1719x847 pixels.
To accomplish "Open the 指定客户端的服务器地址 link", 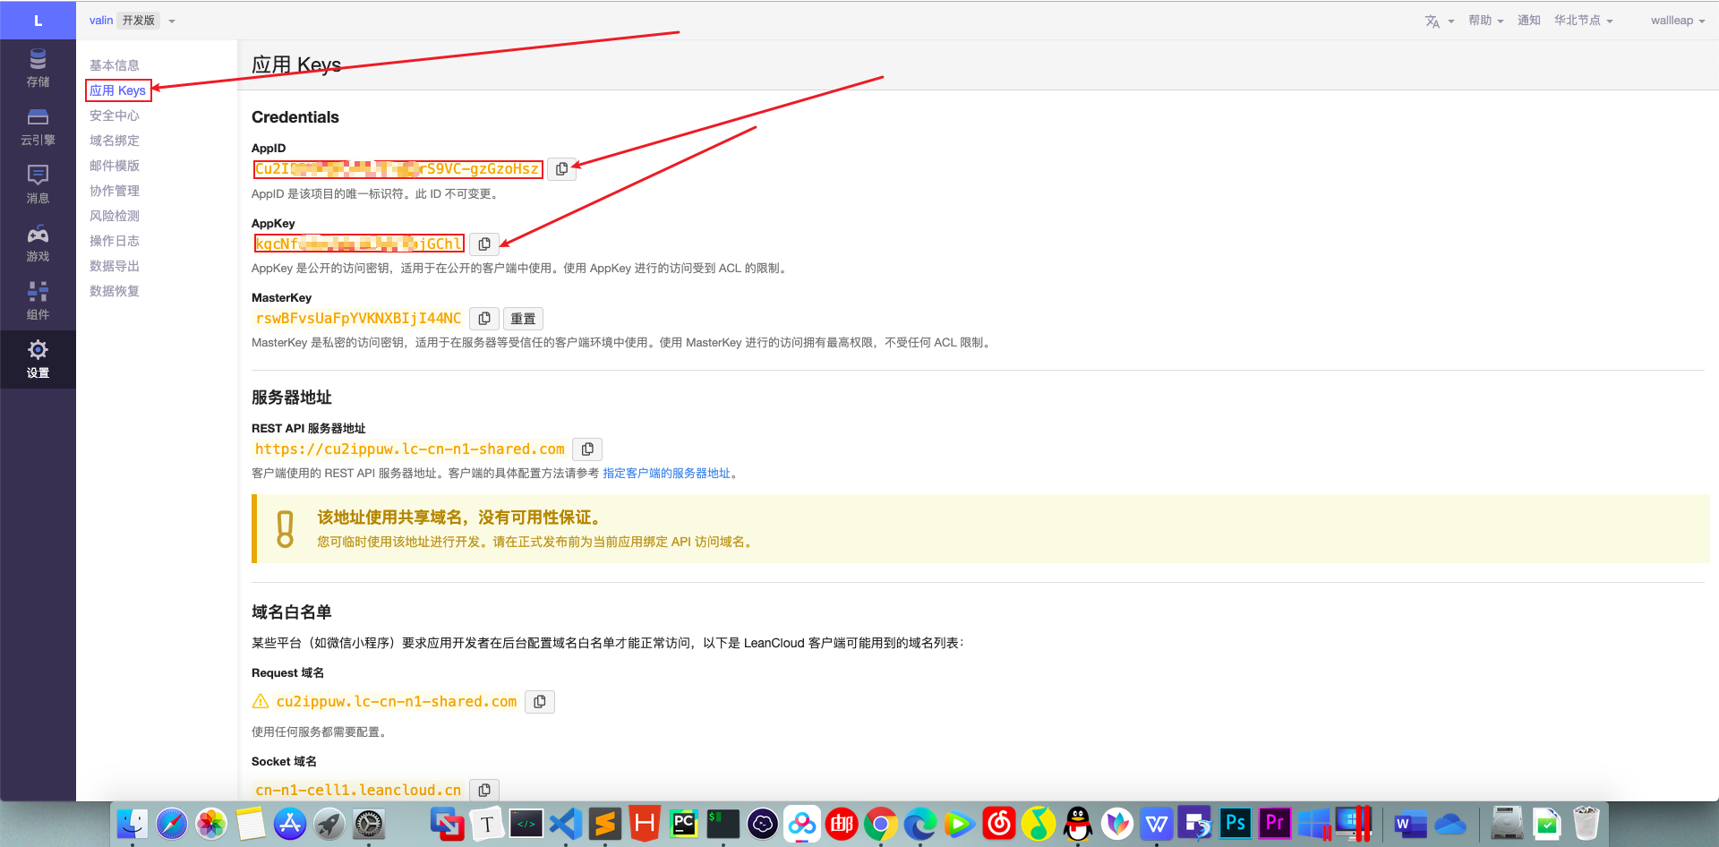I will pyautogui.click(x=667, y=474).
